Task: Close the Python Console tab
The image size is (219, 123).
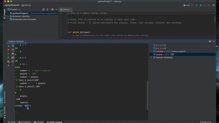Action: tap(26, 41)
